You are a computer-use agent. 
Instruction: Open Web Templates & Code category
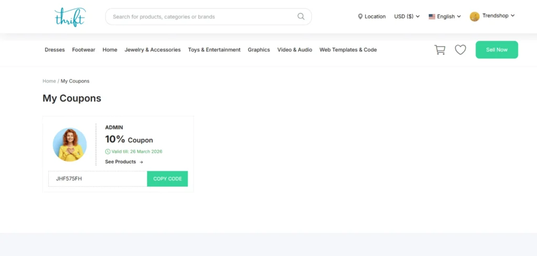pos(348,50)
